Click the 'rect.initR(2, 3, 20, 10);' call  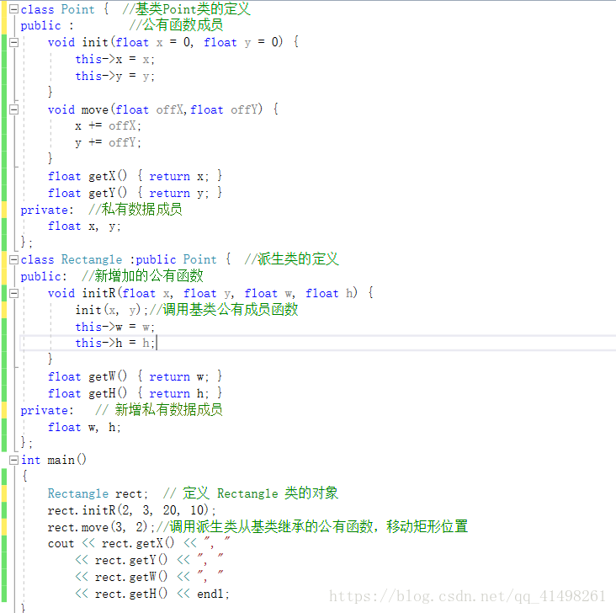coord(131,510)
